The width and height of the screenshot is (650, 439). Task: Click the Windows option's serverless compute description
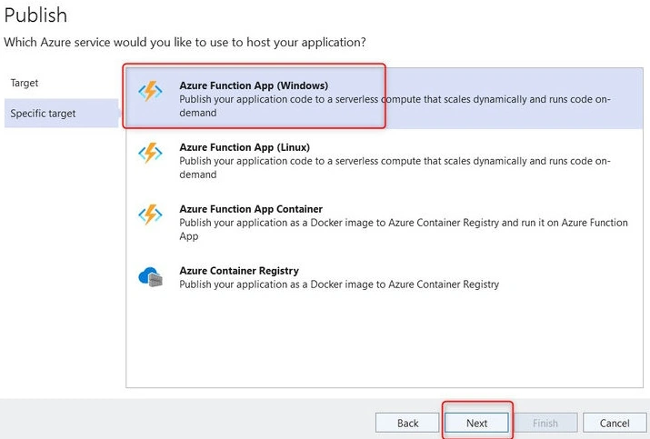click(x=395, y=105)
